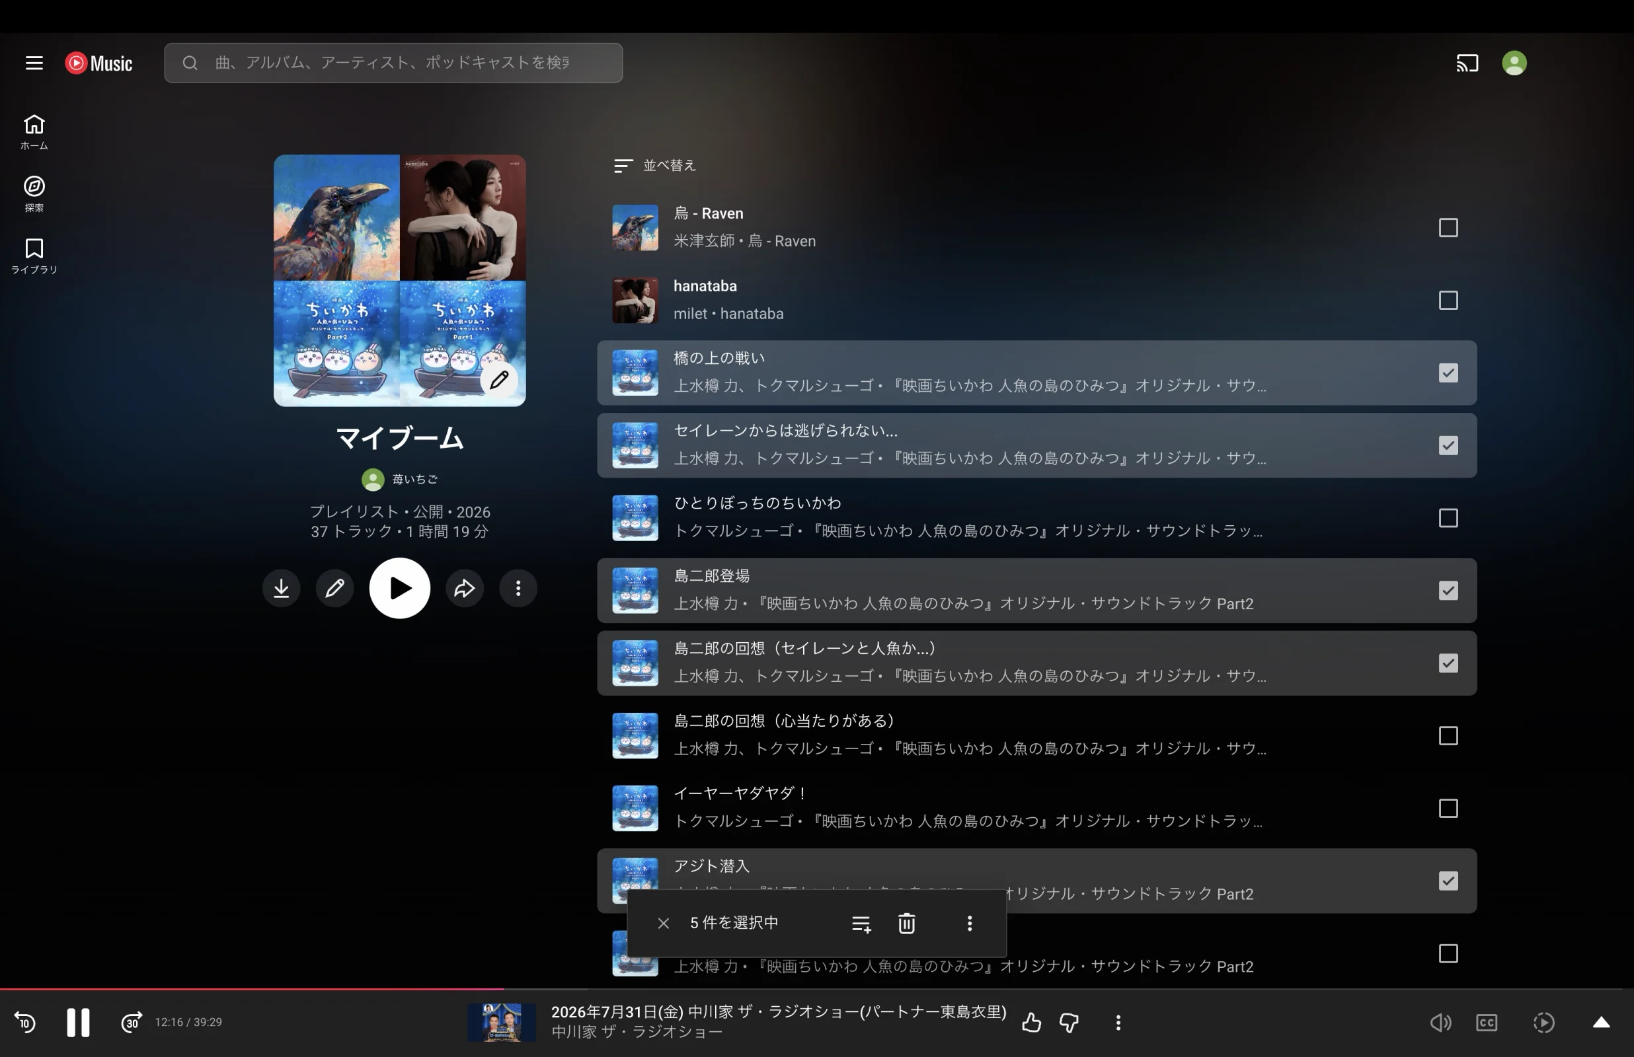Open ライブラリ in sidebar

(34, 256)
